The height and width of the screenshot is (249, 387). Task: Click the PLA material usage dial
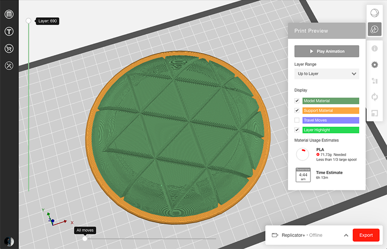tap(302, 154)
